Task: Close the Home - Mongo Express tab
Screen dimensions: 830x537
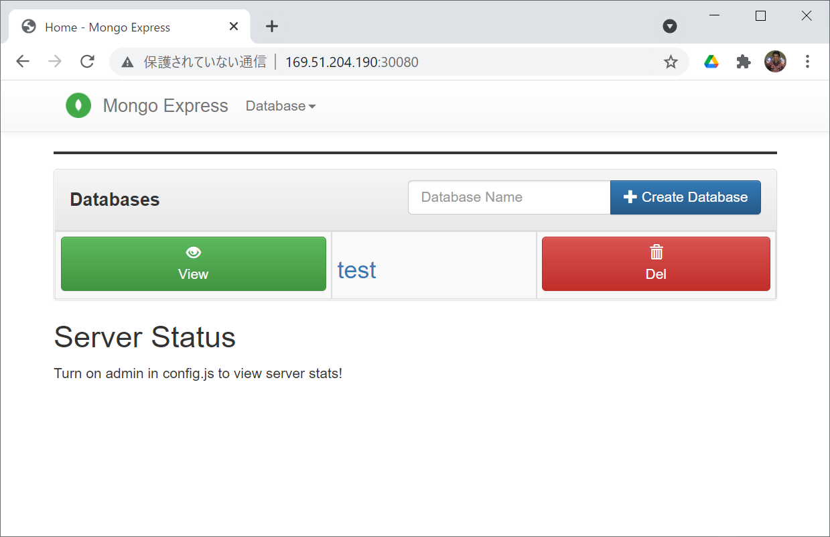Action: click(234, 27)
